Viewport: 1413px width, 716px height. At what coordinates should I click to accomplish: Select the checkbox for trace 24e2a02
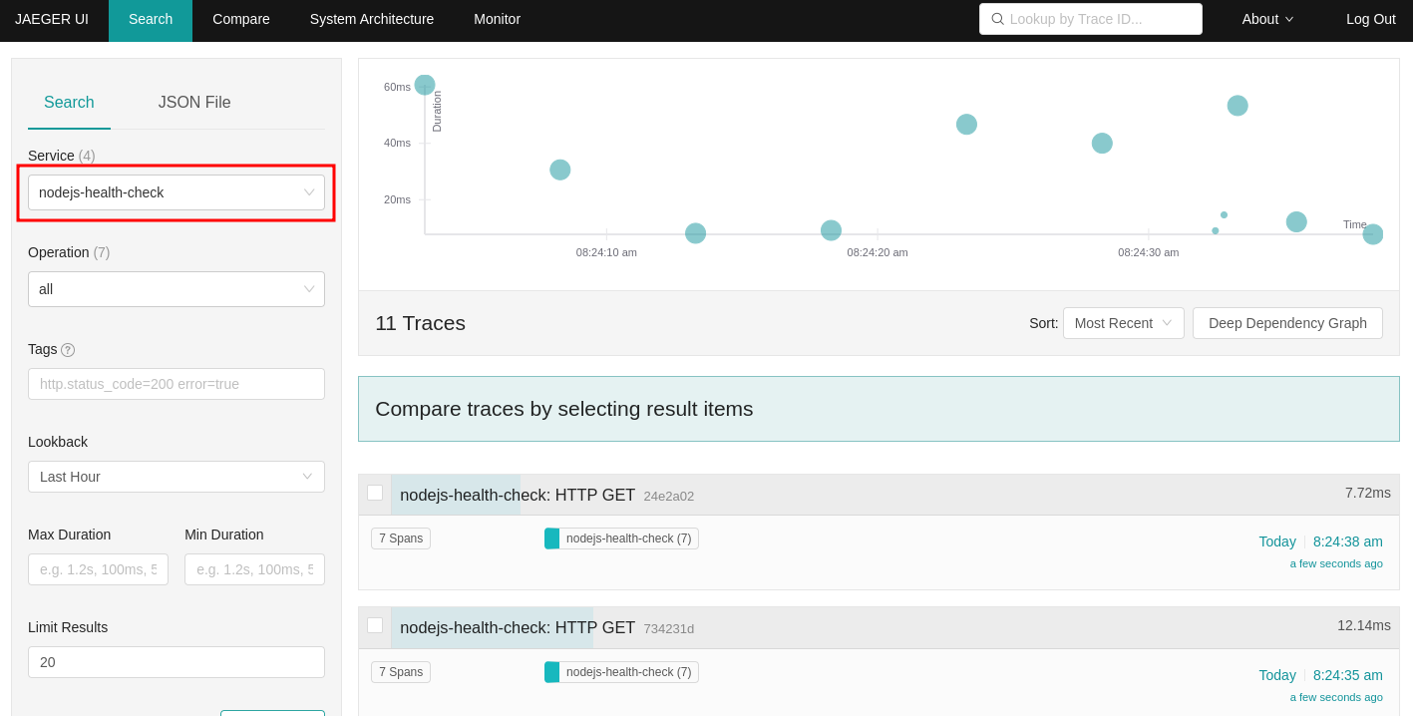375,493
